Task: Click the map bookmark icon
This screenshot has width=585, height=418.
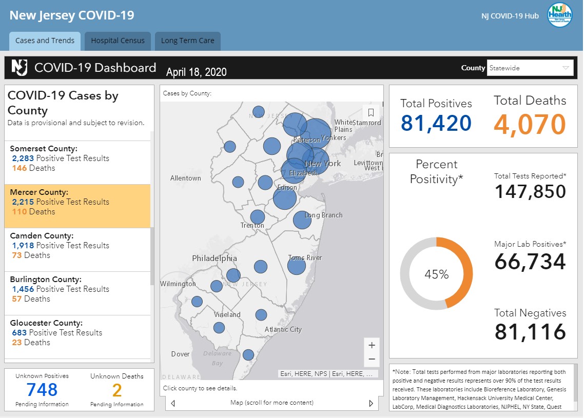Action: click(x=371, y=112)
